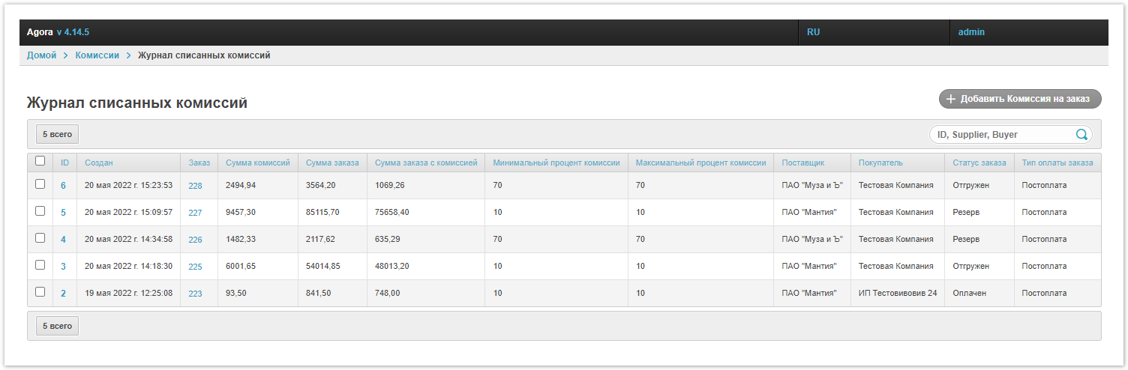Screen dimensions: 1128x370
Task: Sort table by Создан column
Action: point(99,163)
